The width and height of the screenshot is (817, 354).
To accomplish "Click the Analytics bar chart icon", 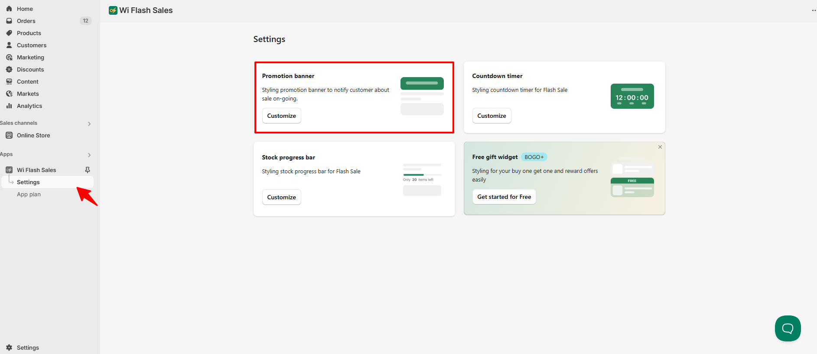I will coord(9,106).
